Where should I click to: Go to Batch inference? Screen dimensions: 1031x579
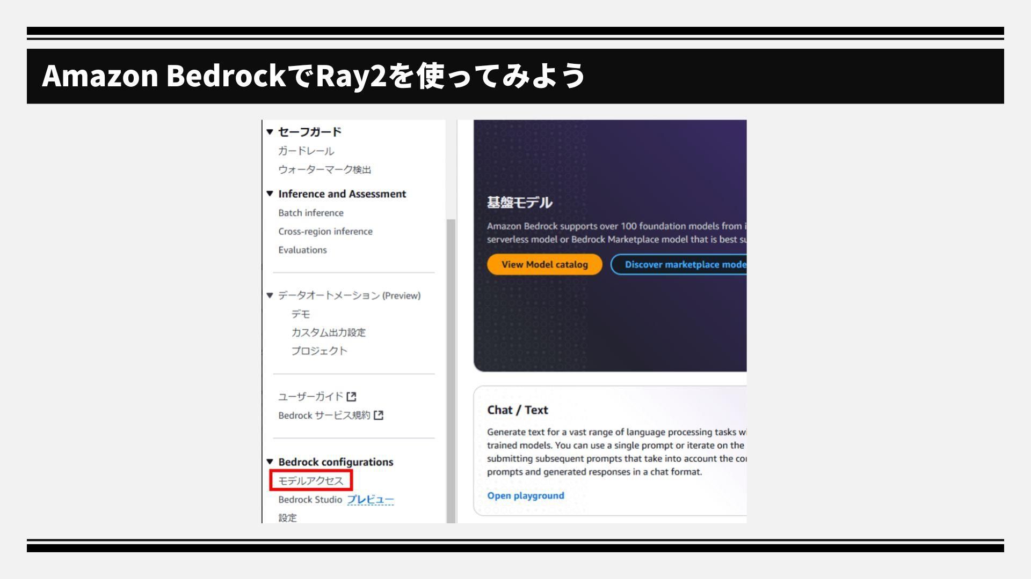311,213
